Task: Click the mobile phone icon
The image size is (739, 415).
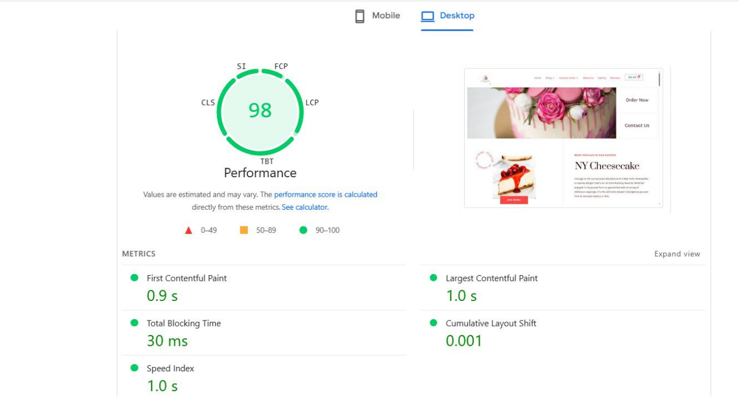Action: 360,16
